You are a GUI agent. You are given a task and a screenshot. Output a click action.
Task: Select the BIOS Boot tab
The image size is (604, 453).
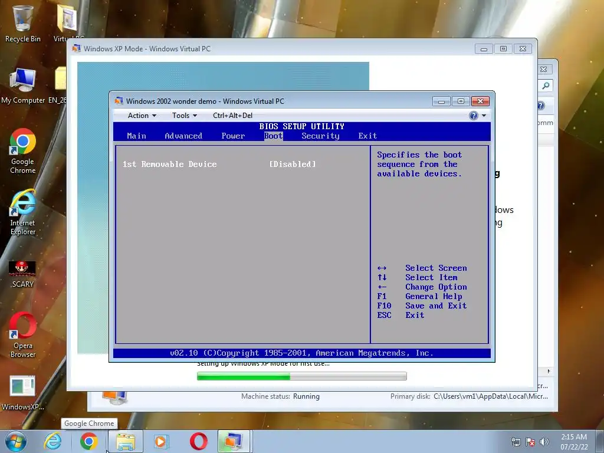coord(274,136)
